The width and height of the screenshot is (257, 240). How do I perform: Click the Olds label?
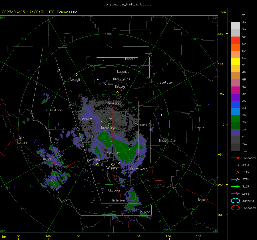pos(109,119)
